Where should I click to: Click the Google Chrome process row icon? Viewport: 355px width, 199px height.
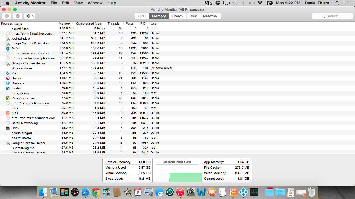coord(8,98)
